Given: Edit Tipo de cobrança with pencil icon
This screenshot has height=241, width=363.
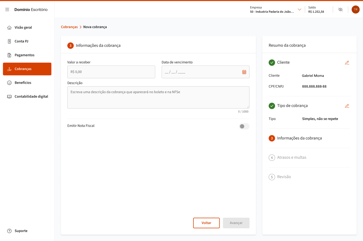Looking at the screenshot, I should click(347, 106).
